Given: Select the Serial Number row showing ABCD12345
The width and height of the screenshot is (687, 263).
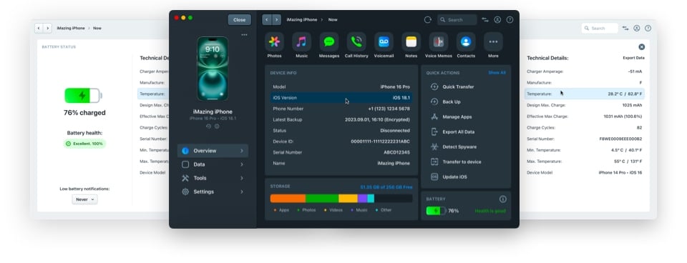Looking at the screenshot, I should (341, 152).
